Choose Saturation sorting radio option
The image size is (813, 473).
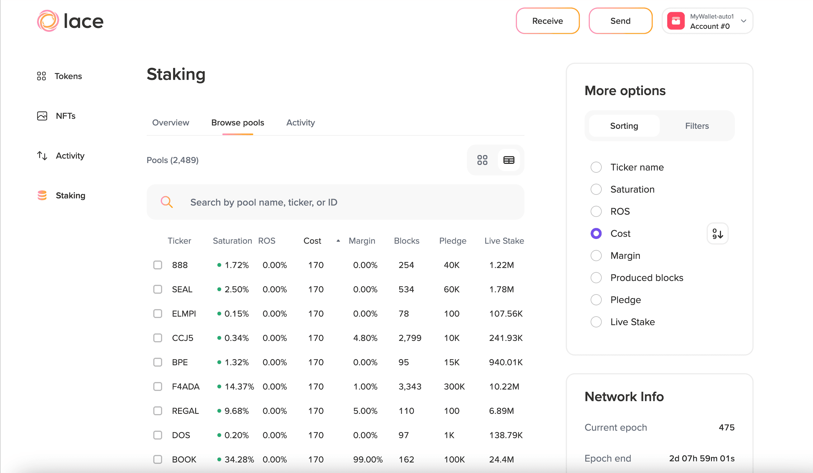[596, 189]
